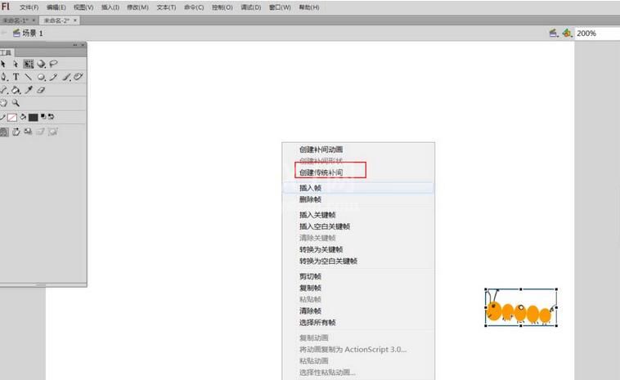
Task: Select the Bone tool
Action: (3, 90)
